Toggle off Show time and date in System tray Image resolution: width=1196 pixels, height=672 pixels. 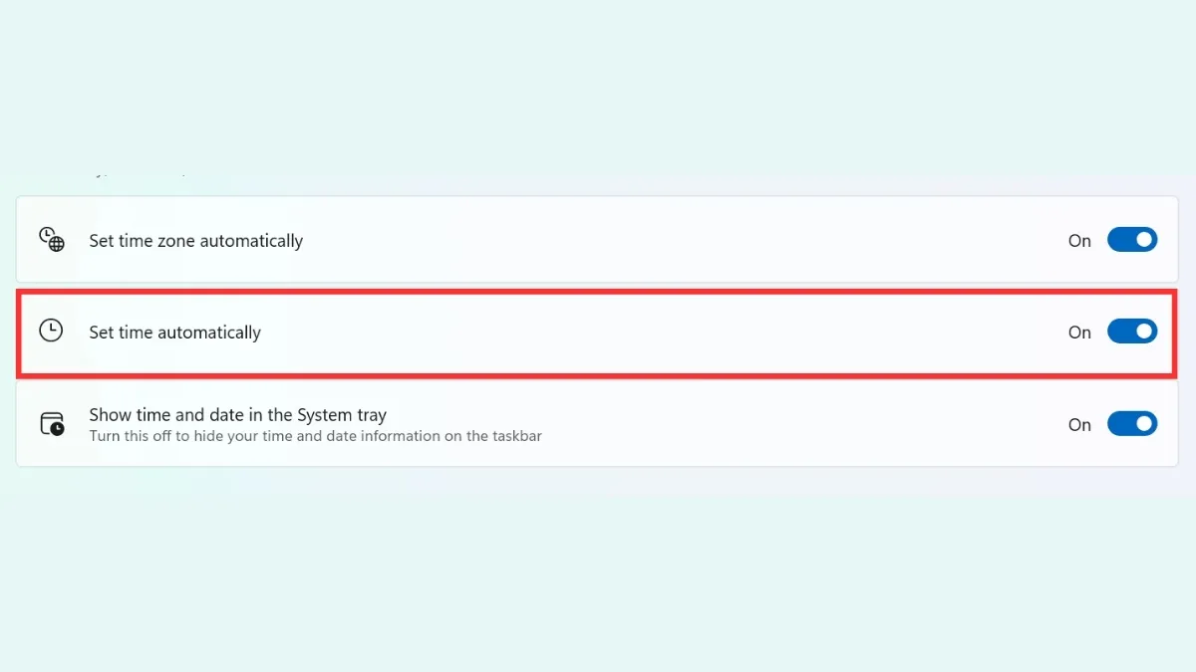pos(1132,423)
